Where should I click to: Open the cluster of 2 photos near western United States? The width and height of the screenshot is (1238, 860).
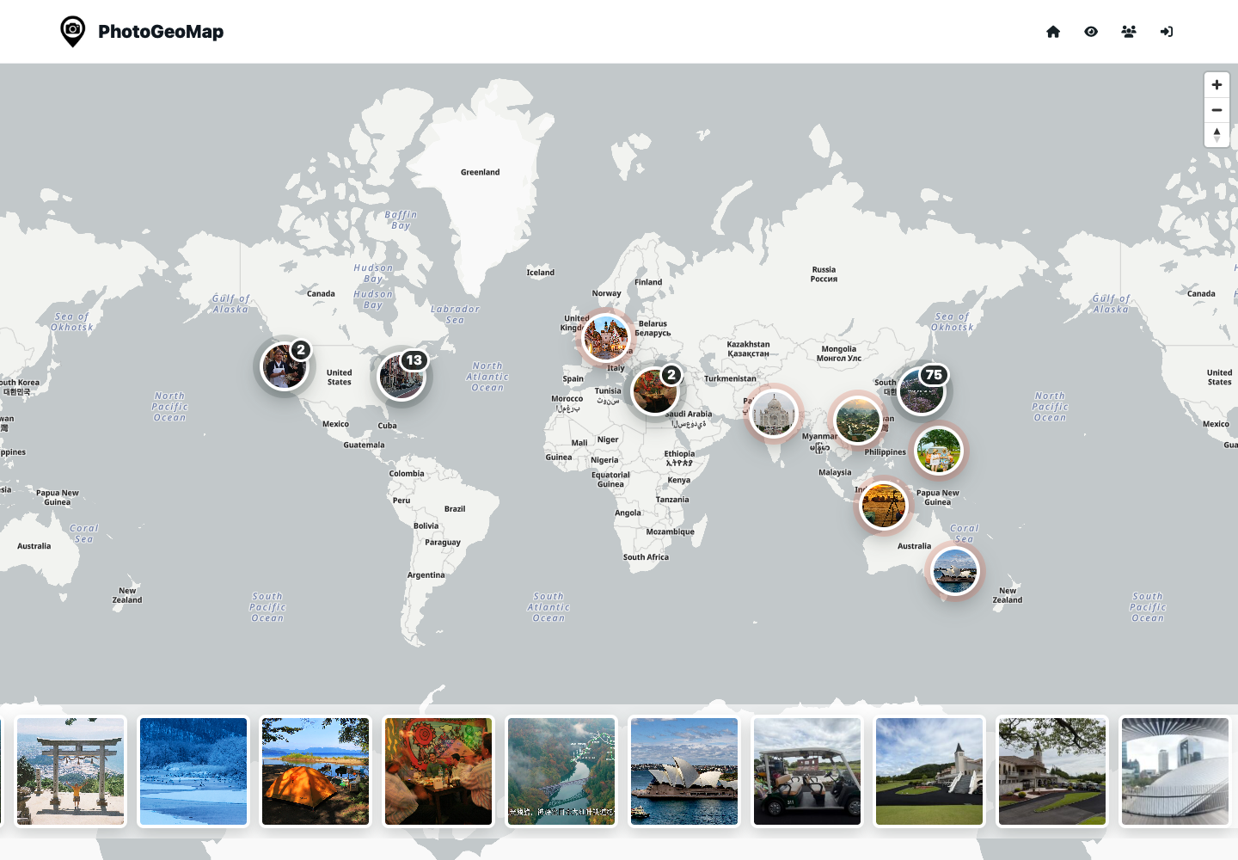point(285,366)
